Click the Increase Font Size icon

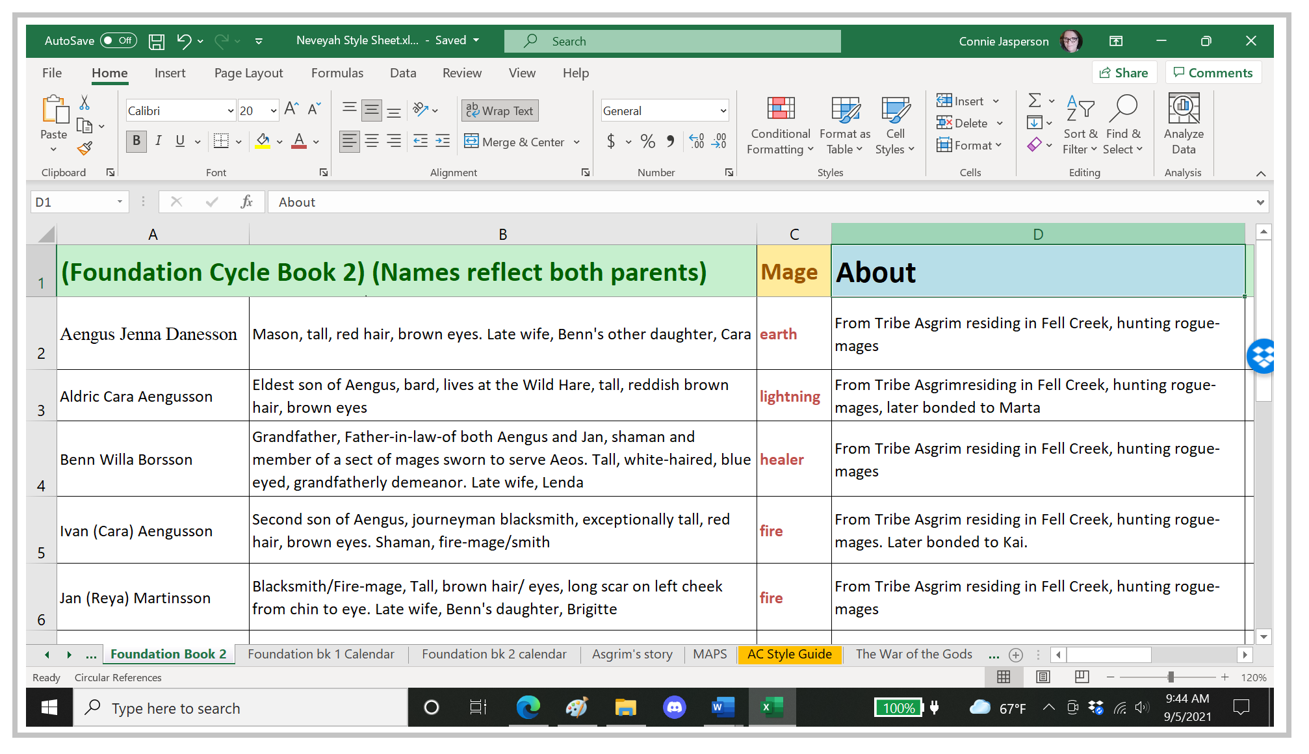tap(291, 109)
